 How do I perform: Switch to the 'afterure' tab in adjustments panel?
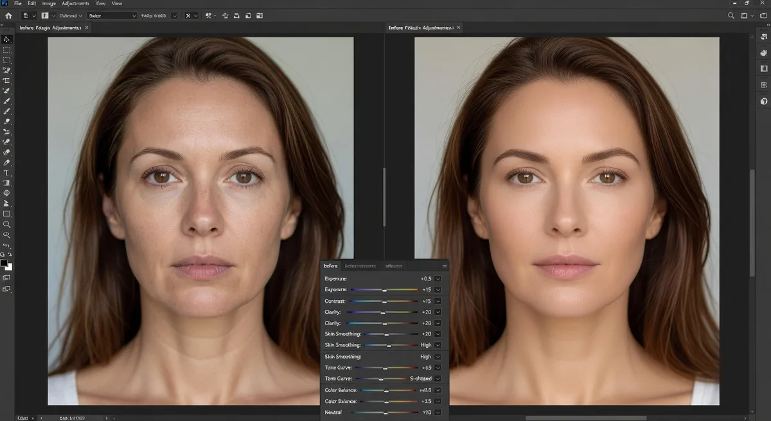393,265
